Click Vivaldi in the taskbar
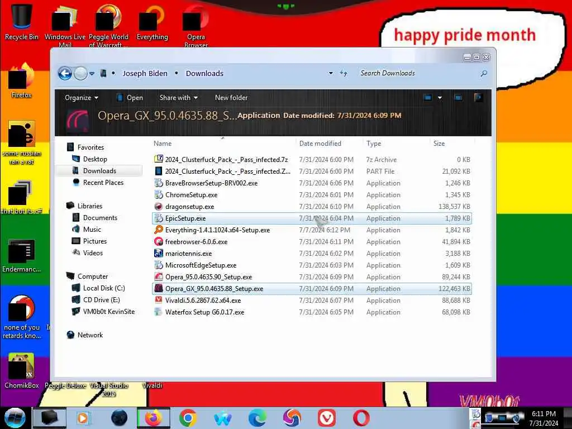This screenshot has height=429, width=572. (326, 418)
